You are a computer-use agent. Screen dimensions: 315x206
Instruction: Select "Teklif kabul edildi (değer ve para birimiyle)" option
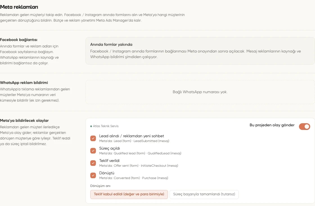(129, 194)
